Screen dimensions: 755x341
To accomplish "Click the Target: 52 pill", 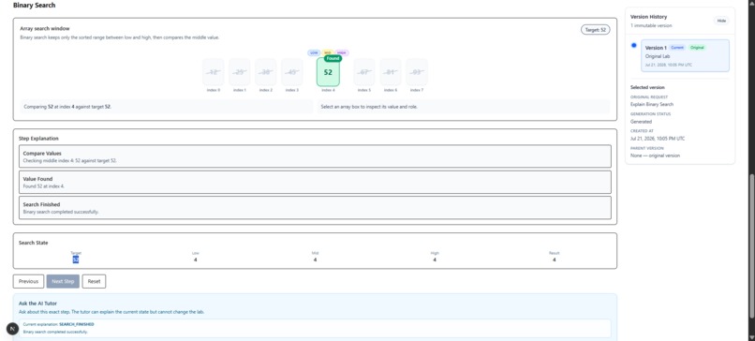I will point(596,30).
